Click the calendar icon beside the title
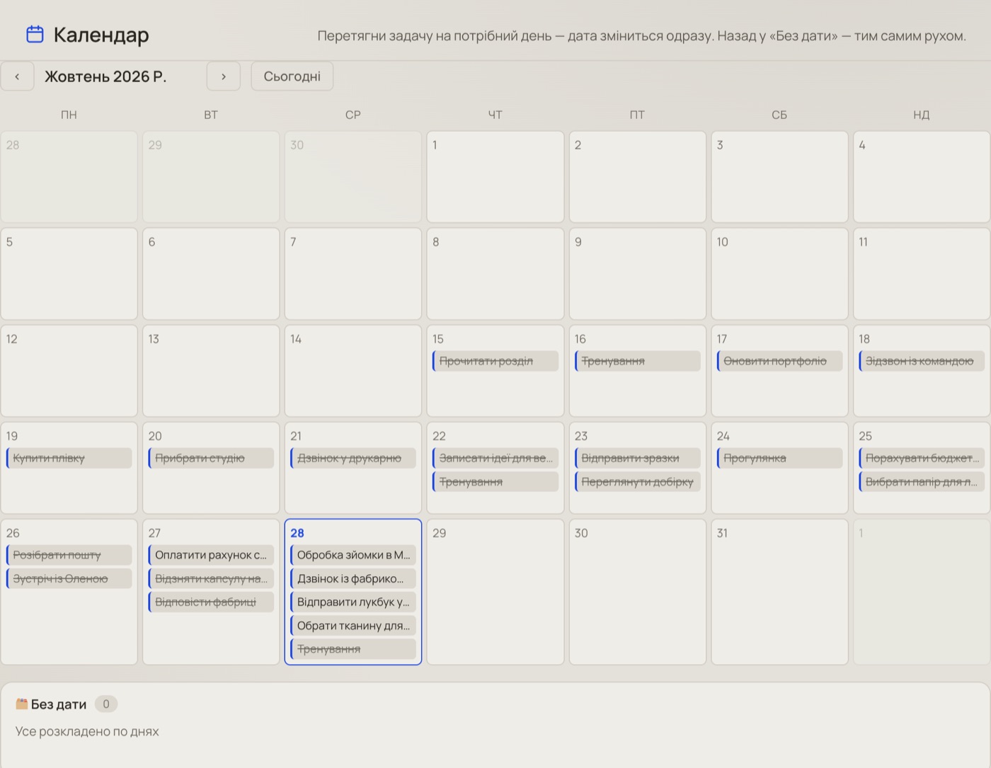Screen dimensions: 991x768 click(35, 34)
